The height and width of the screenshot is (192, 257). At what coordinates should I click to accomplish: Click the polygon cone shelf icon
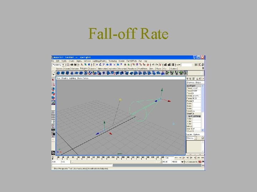point(72,73)
